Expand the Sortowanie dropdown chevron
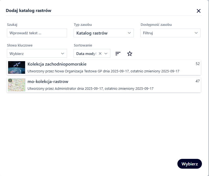 [106, 54]
